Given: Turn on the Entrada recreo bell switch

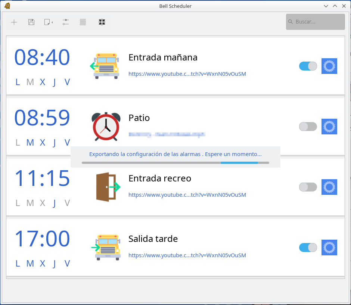Looking at the screenshot, I should [308, 187].
